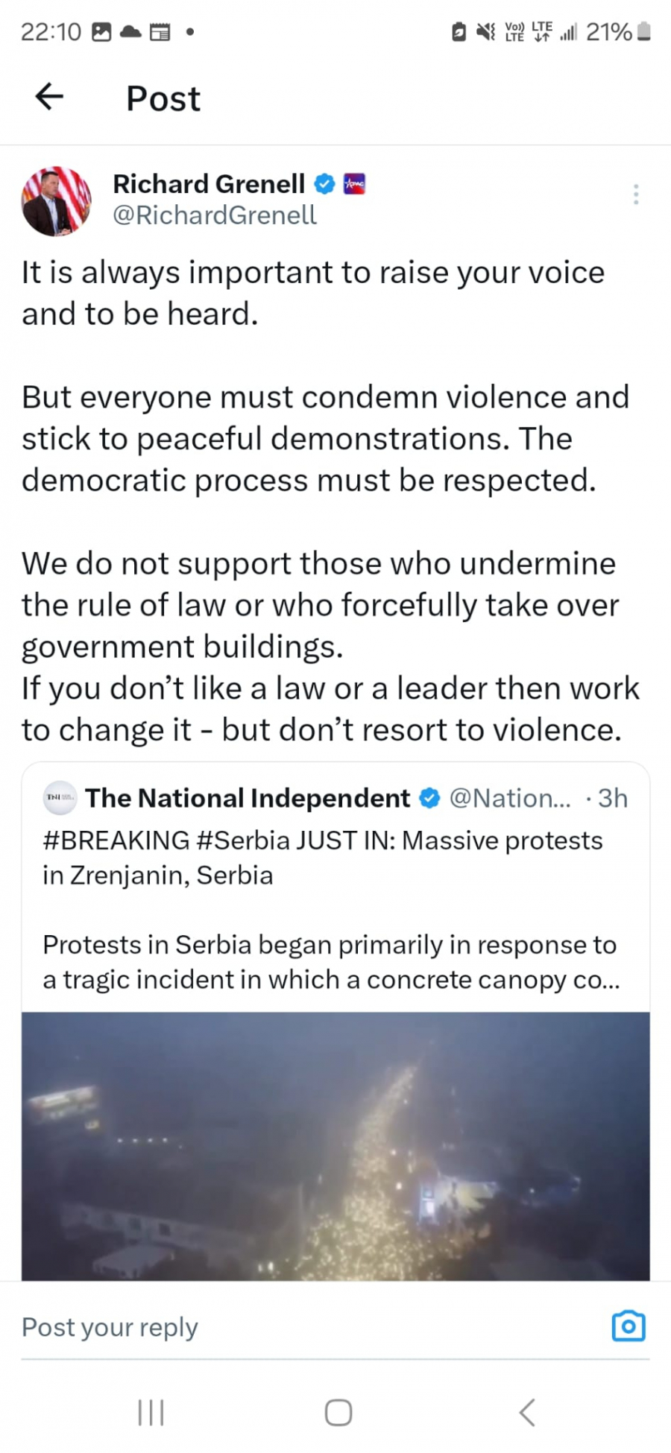This screenshot has height=1453, width=671.
Task: Tap the Richard Grenell display name
Action: point(209,183)
